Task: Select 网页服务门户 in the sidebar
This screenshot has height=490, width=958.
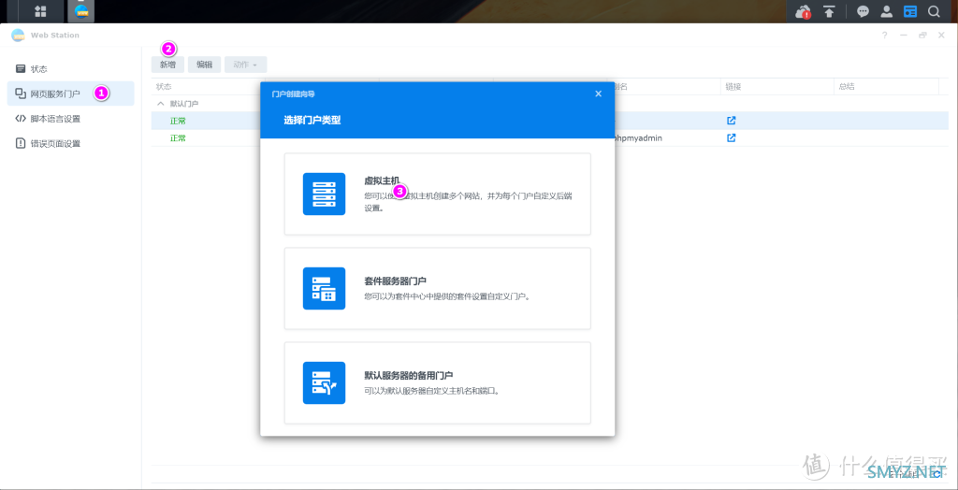Action: pos(71,94)
